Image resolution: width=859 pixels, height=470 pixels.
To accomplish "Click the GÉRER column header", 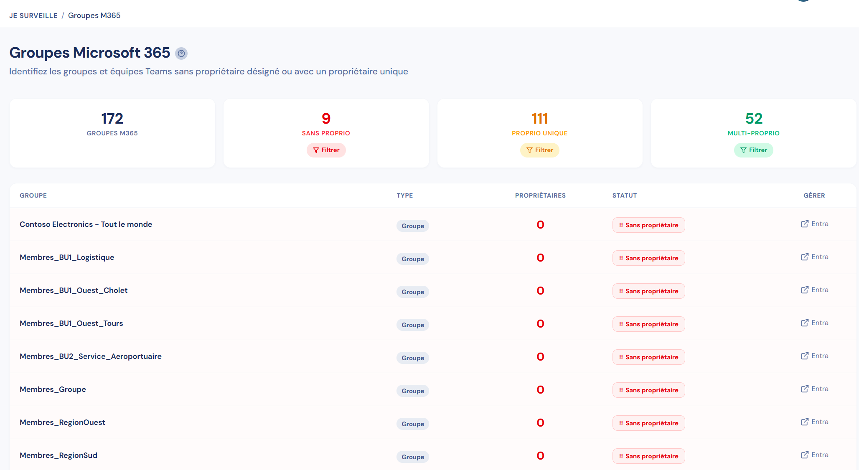I will click(814, 196).
